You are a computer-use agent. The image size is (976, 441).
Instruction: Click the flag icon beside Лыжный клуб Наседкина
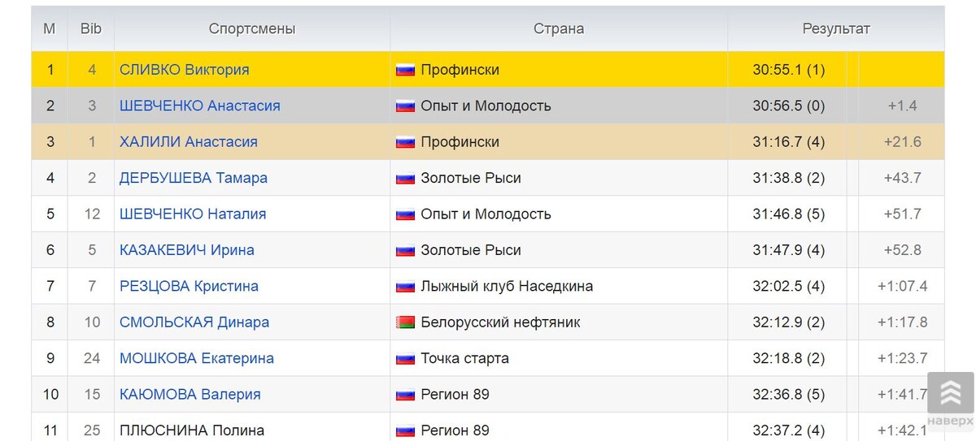(405, 286)
